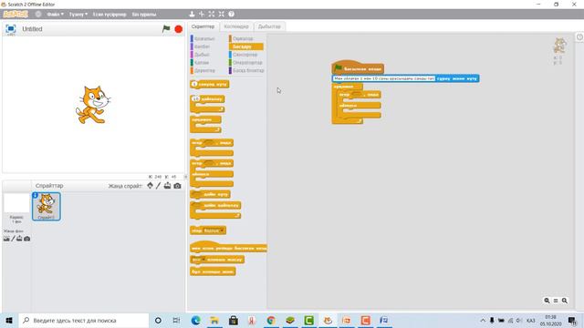Open the stop block dropdown arrow
Viewport: 584px width, 328px height.
tap(222, 231)
